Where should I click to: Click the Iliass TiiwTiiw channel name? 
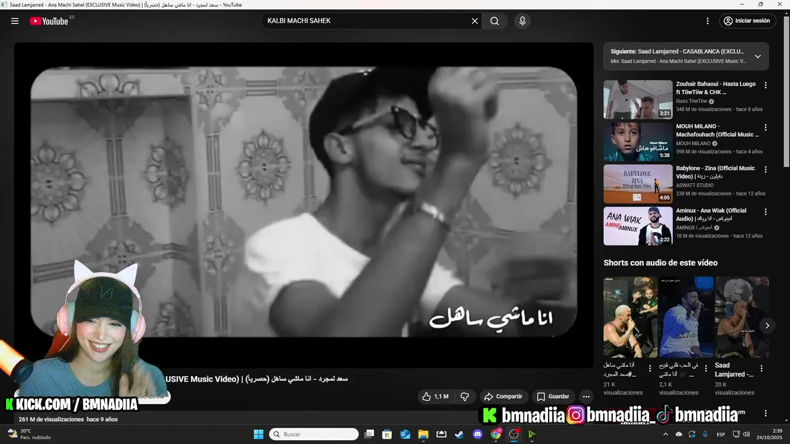point(691,101)
